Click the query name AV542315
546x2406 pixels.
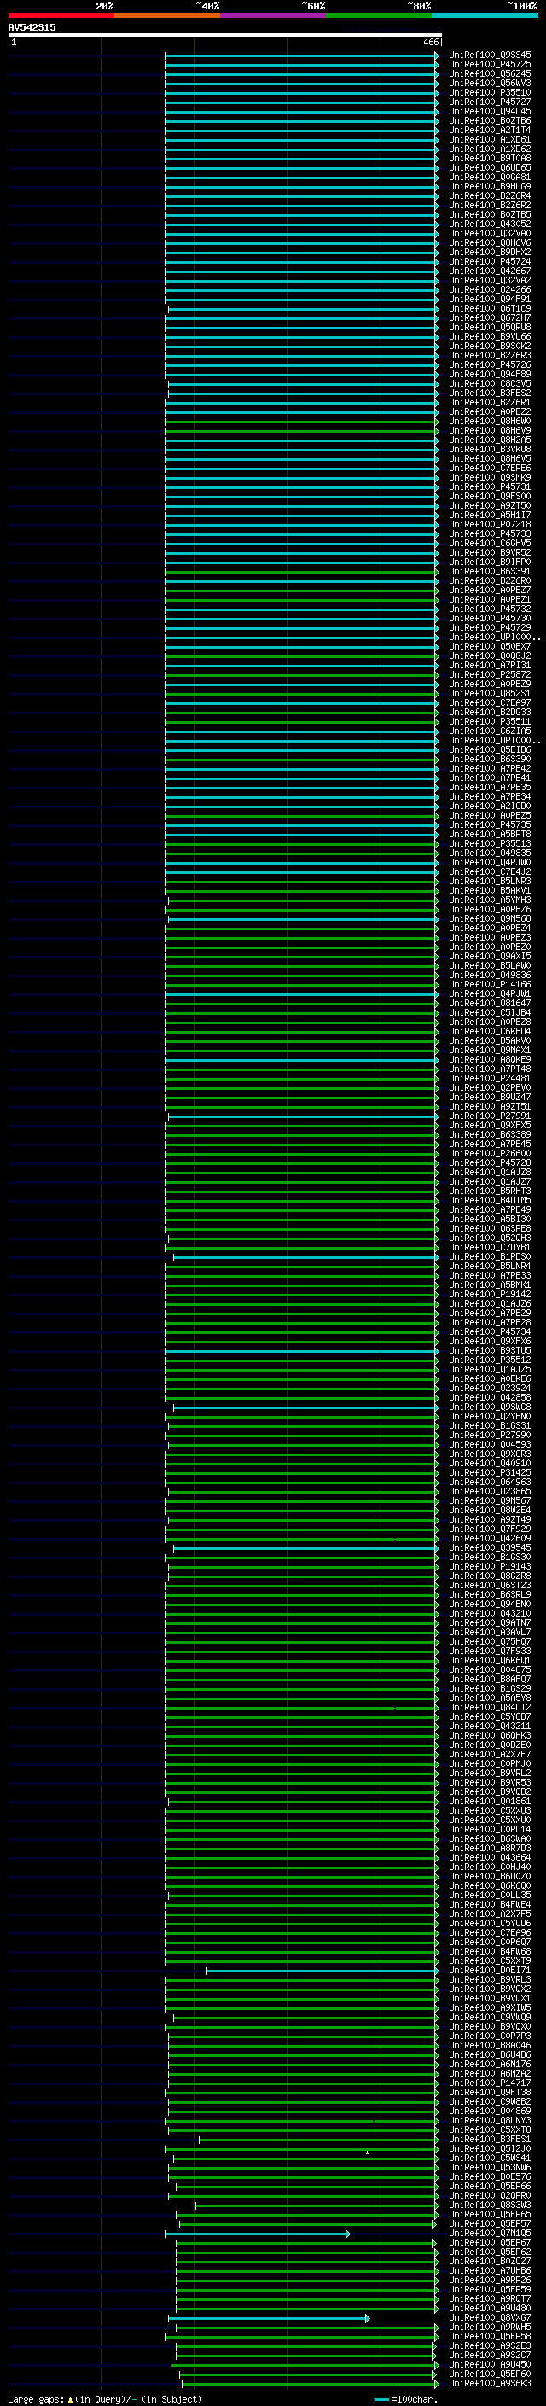coord(32,27)
